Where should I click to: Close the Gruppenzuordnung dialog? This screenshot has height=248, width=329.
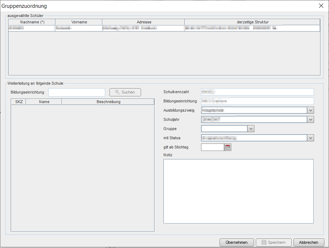coord(321,6)
